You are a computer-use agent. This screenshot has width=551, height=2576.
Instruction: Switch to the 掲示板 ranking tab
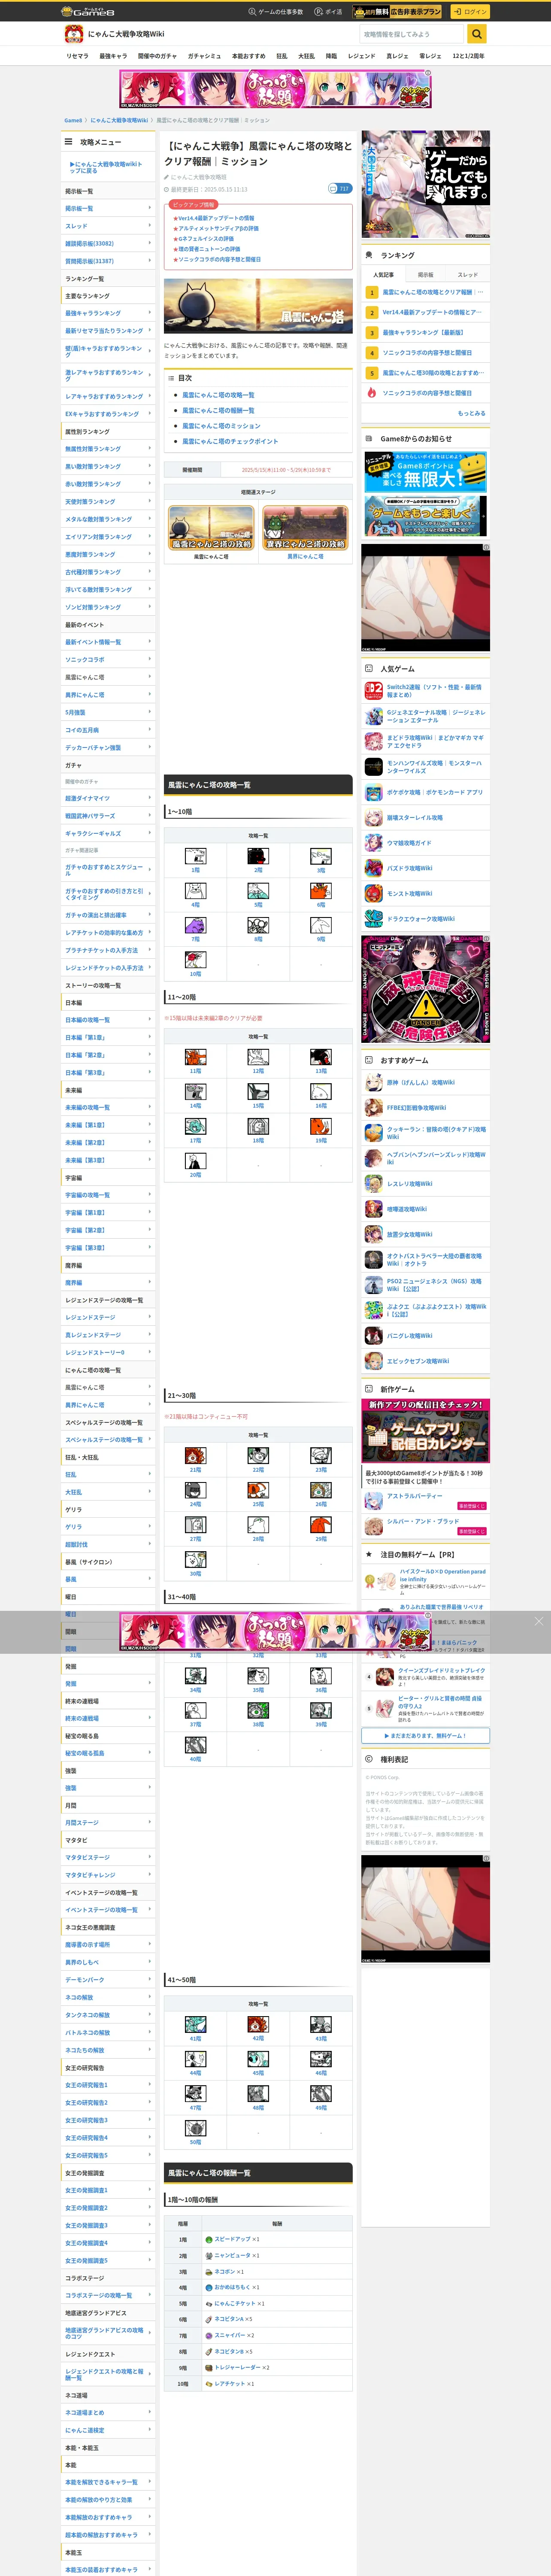click(426, 274)
